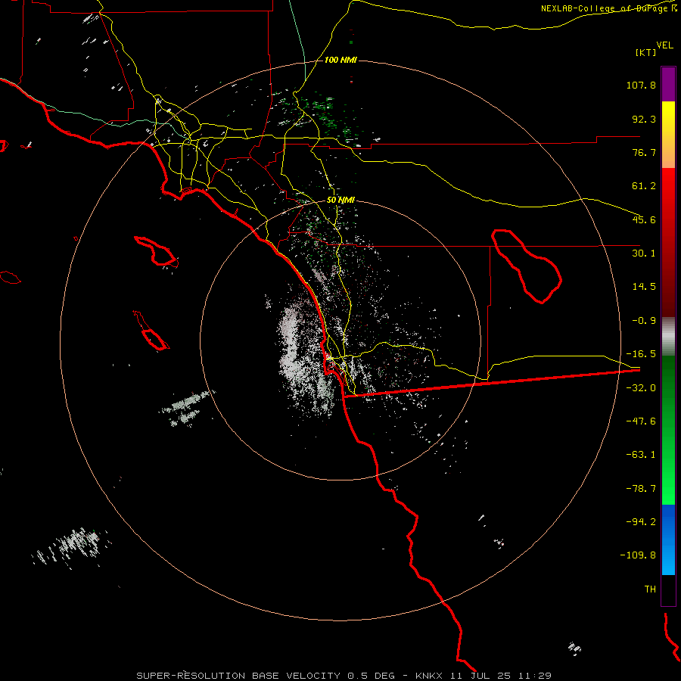
Task: Click the 50 NMI range ring label
Action: tap(340, 201)
